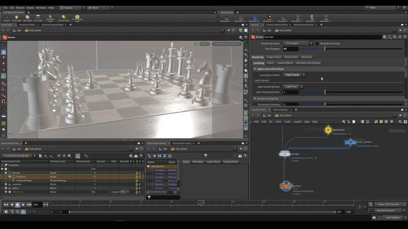Screen dimensions: 408x229
Task: Click the sticky note icon in network toolbar
Action: (x=381, y=121)
